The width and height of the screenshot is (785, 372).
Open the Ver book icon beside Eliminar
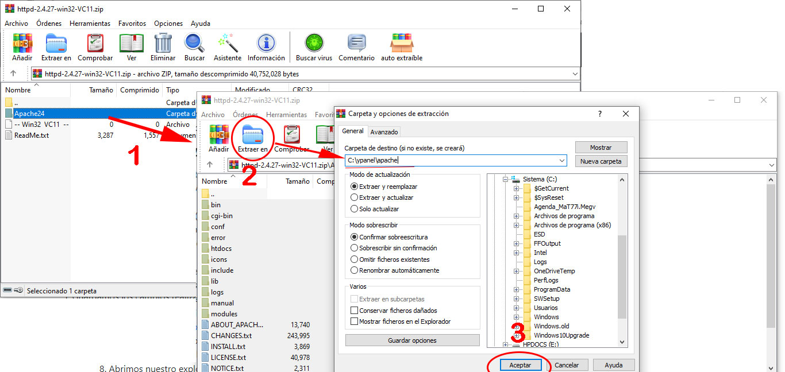pos(132,47)
